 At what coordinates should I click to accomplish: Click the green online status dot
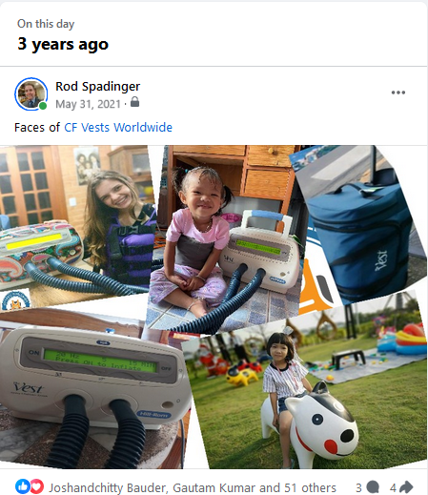[43, 106]
